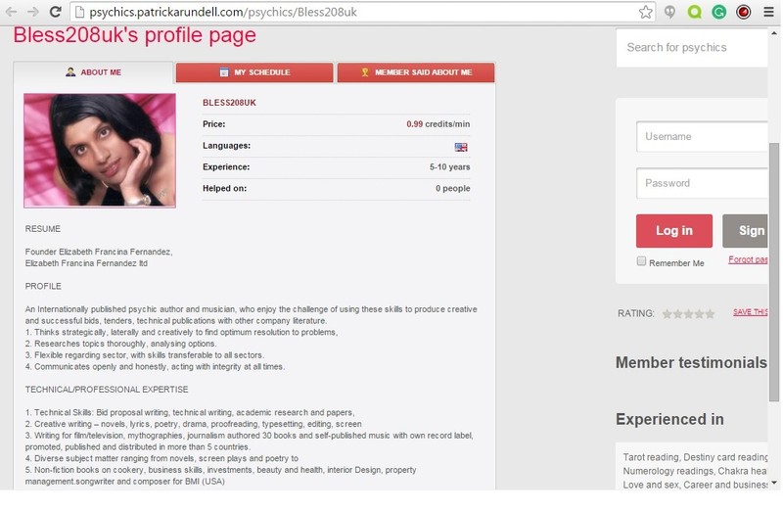Select the About Me tab
Screen dimensions: 783x511
(x=93, y=72)
